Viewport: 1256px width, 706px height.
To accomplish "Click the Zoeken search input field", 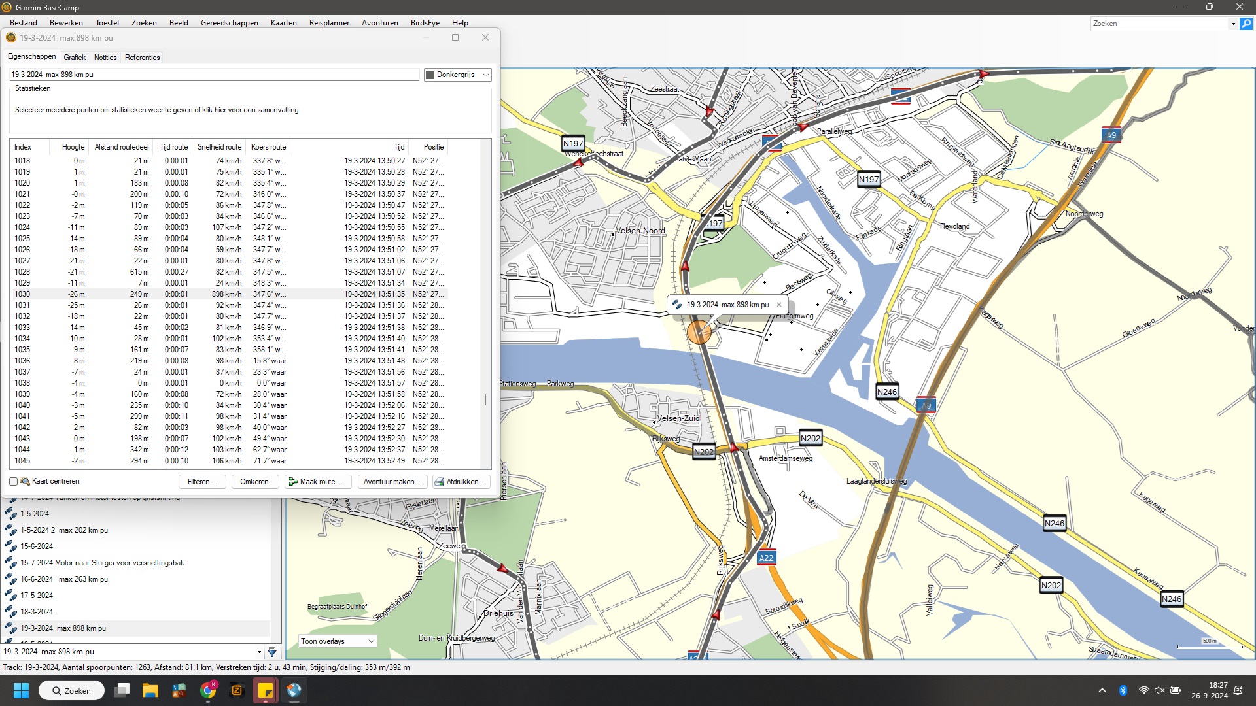I will point(1160,24).
